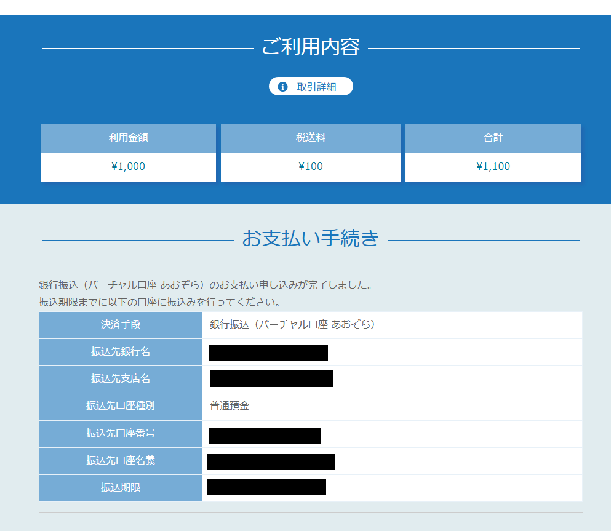Click the 決済手段 row label
611x531 pixels.
(x=120, y=325)
